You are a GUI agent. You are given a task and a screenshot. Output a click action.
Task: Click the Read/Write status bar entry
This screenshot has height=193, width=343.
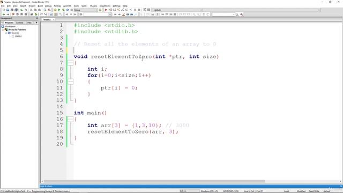pos(314,191)
